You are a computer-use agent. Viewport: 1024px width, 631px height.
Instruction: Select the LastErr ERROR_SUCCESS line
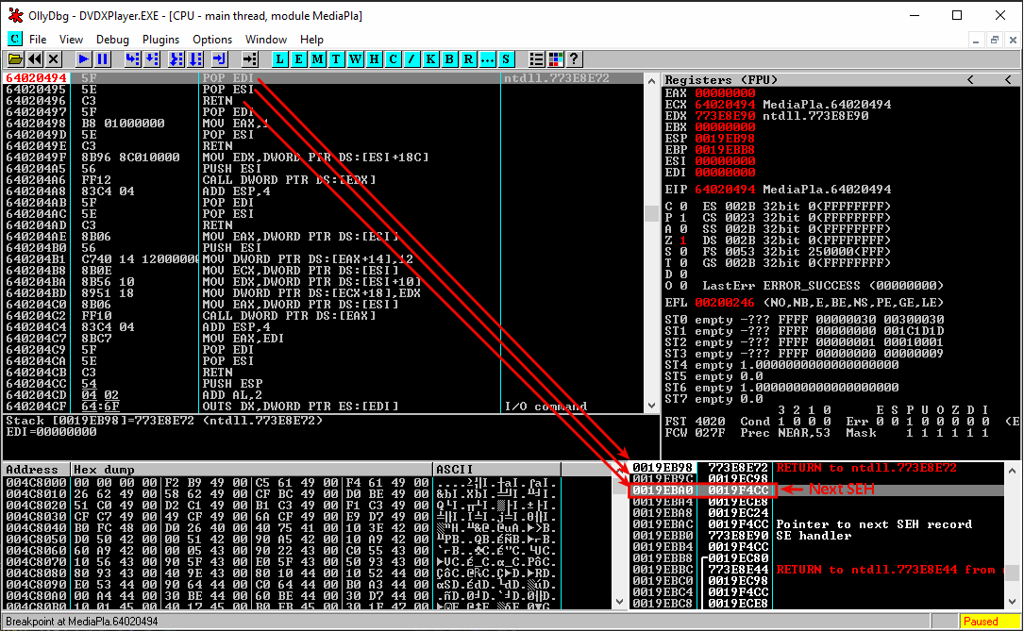click(x=823, y=286)
